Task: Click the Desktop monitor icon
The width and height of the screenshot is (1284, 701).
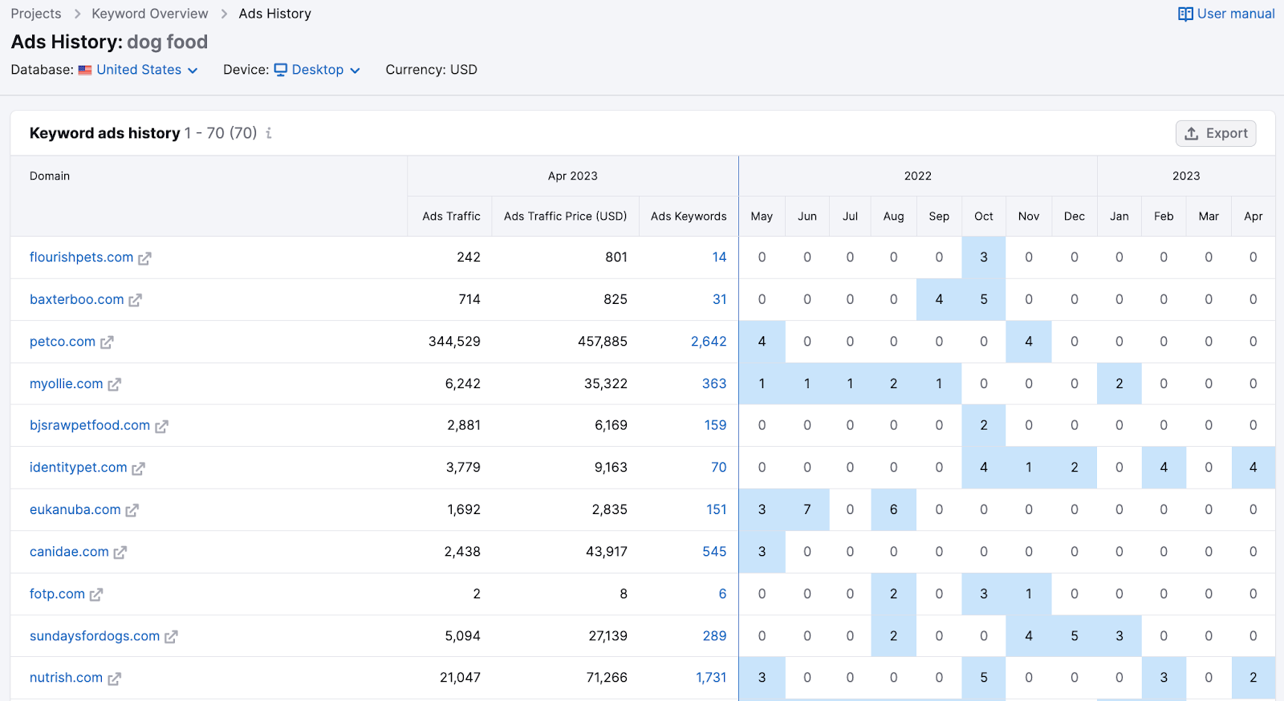Action: (x=281, y=70)
